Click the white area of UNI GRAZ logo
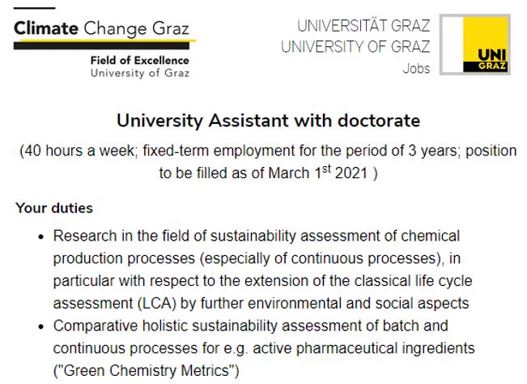Screen dimensions: 527x384 coord(452,45)
